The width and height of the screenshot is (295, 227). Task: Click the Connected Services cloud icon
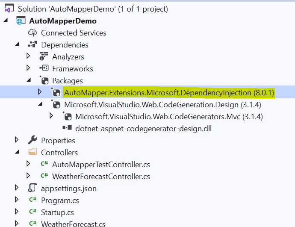coord(32,33)
